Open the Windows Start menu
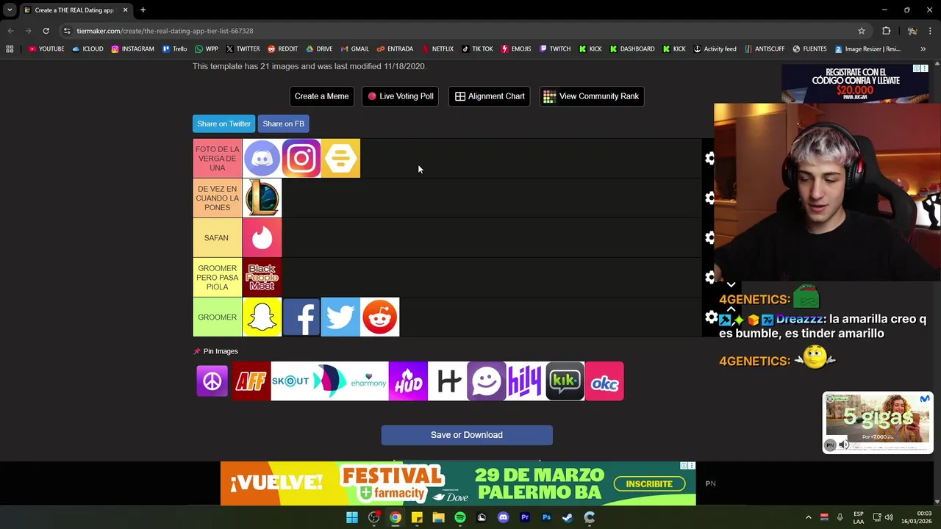This screenshot has height=529, width=941. tap(352, 517)
